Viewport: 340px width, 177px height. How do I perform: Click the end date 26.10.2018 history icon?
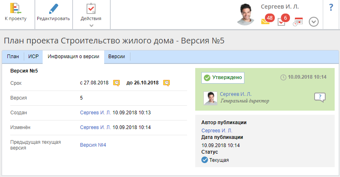coord(167,83)
